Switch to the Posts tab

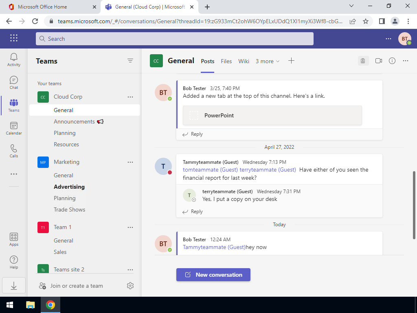[x=207, y=61]
